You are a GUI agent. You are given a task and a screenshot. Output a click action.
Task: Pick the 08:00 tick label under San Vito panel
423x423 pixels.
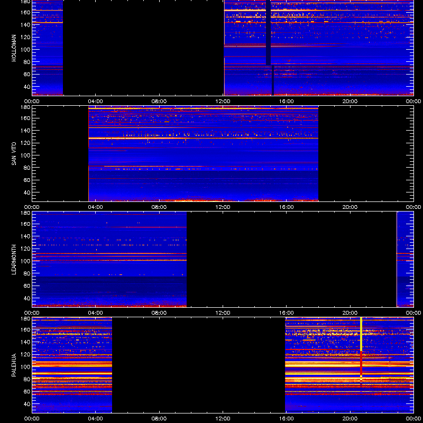(x=159, y=207)
